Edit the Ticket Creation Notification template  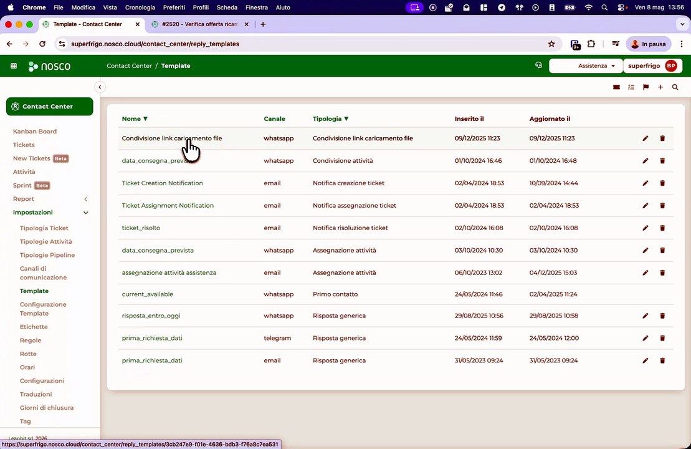point(645,183)
